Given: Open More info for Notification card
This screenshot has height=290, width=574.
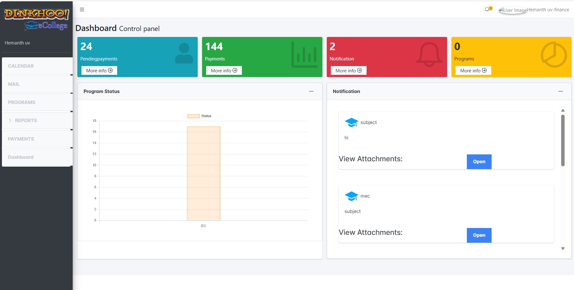Looking at the screenshot, I should click(x=349, y=70).
